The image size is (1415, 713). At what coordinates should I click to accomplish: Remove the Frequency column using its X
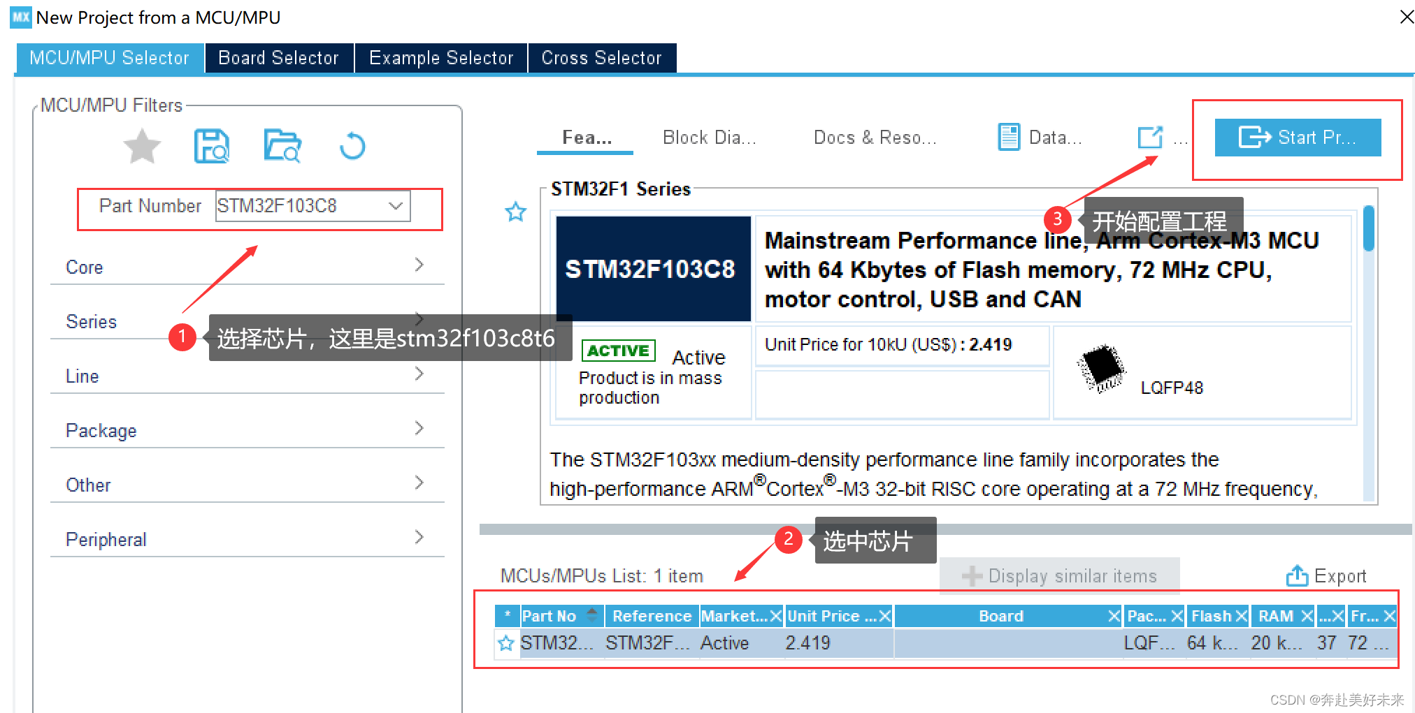pos(1390,616)
